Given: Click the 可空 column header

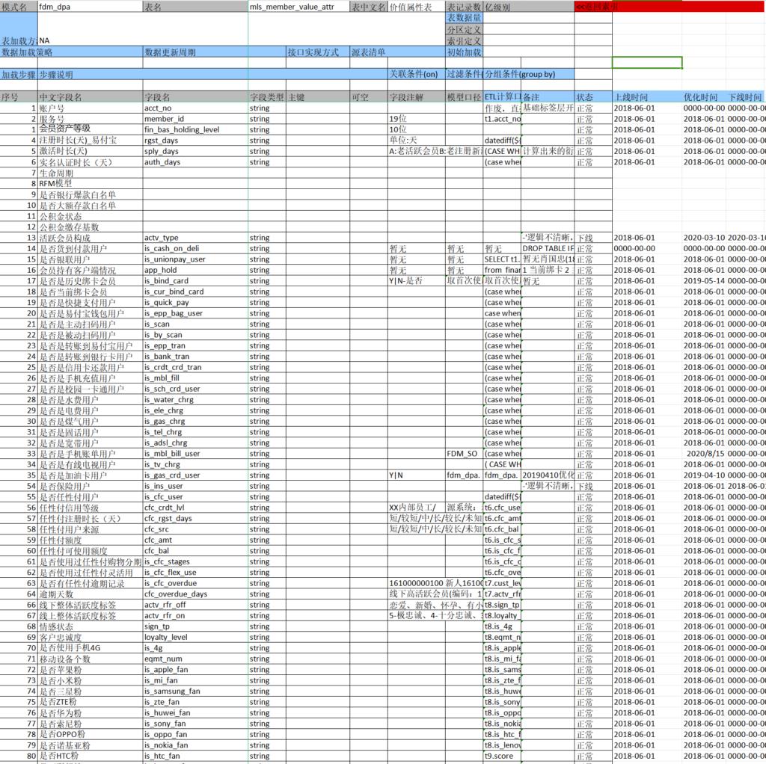Looking at the screenshot, I should (369, 97).
